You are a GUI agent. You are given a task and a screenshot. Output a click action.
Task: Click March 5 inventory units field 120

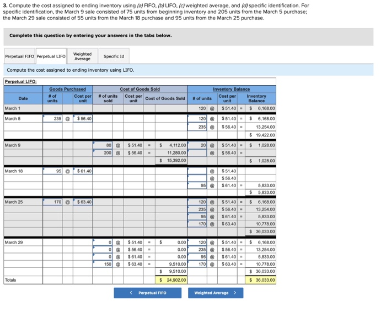[x=197, y=119]
